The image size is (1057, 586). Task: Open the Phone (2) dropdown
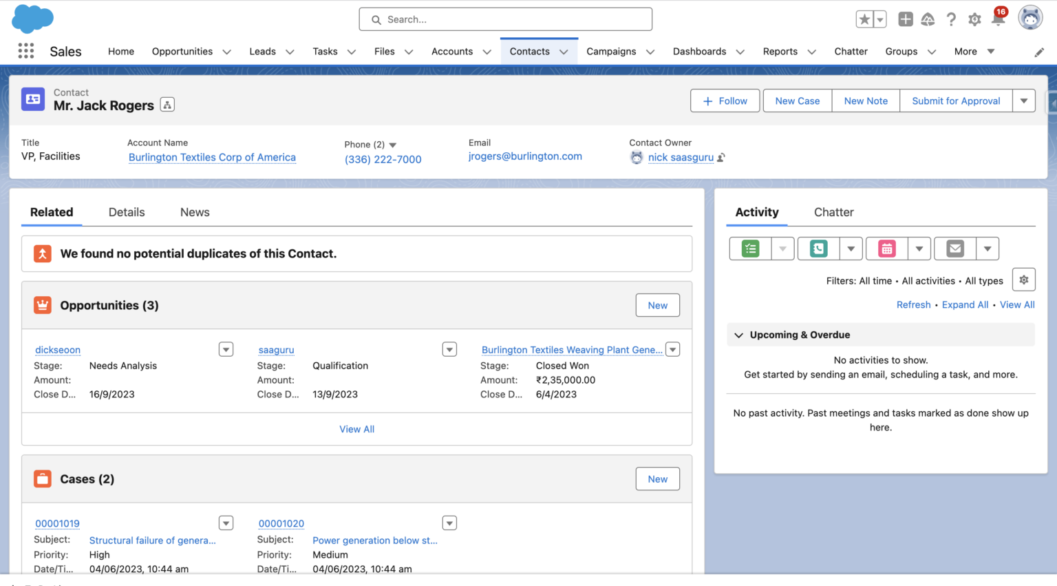point(392,145)
